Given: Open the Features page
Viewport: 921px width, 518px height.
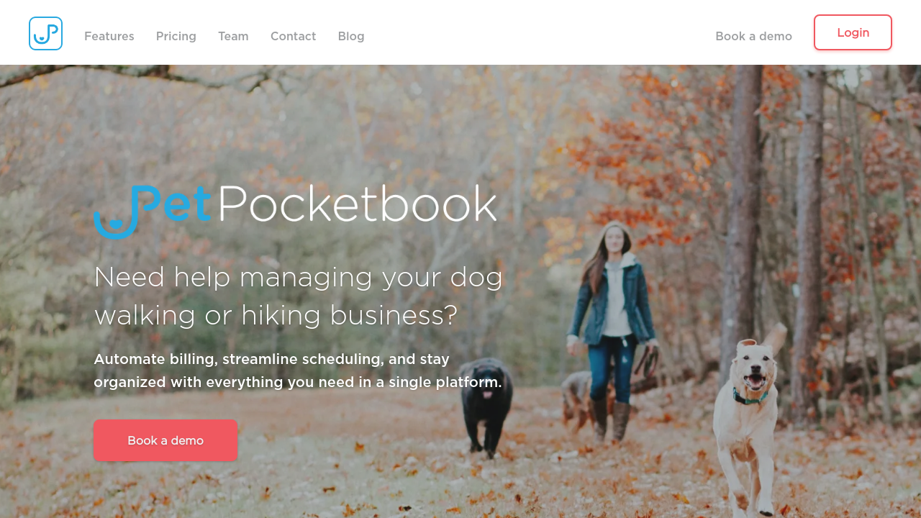Looking at the screenshot, I should tap(109, 36).
